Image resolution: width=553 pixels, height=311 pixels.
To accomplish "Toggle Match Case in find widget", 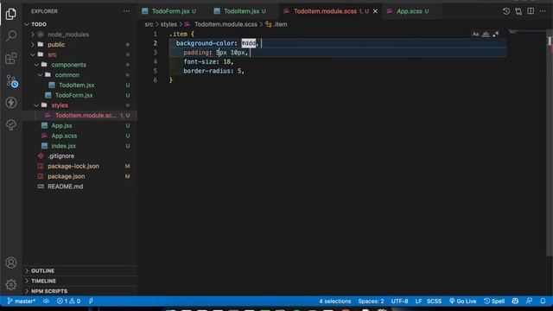I will (x=475, y=35).
